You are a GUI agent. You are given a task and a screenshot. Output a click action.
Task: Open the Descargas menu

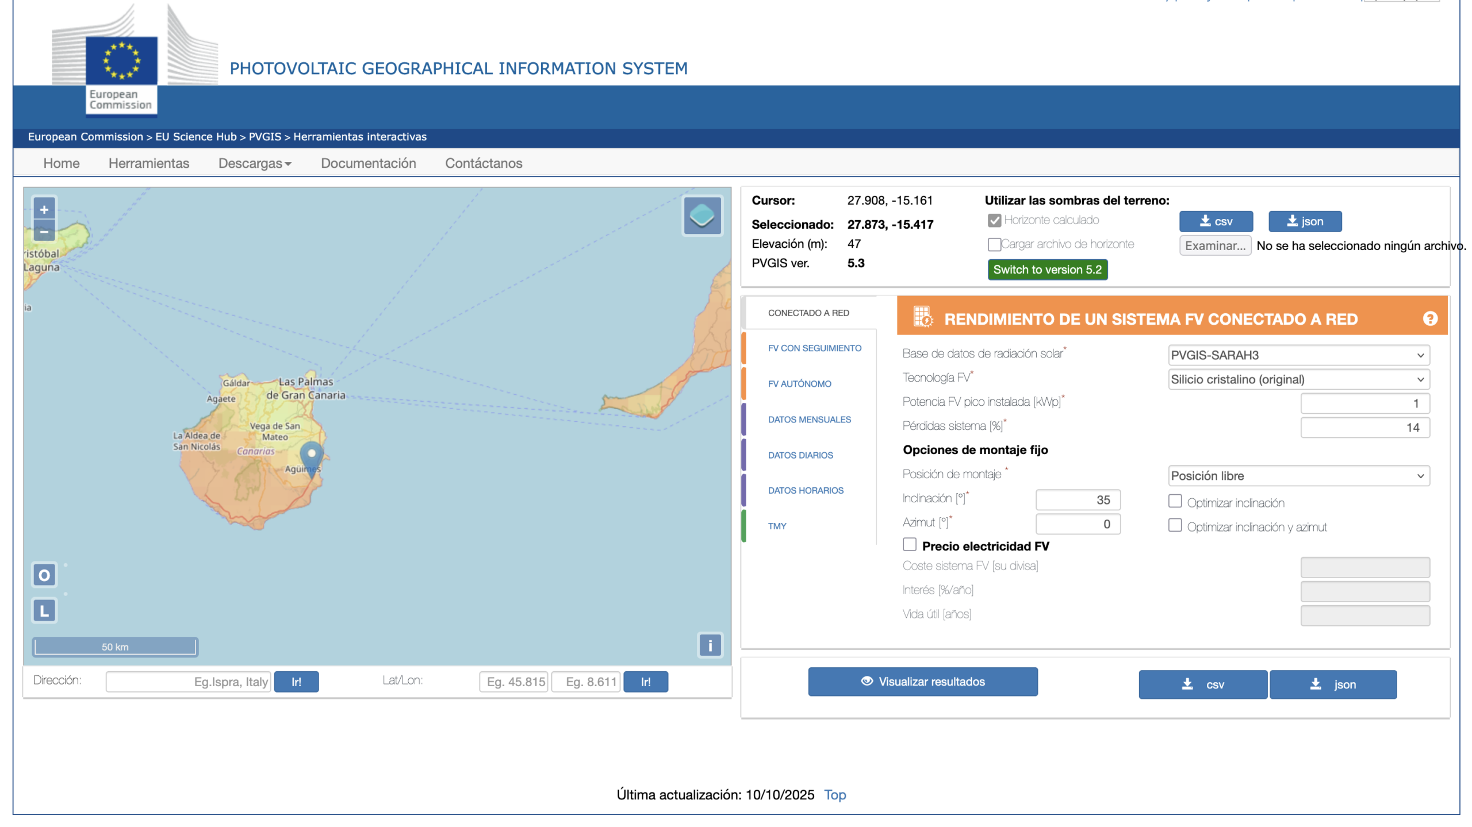[255, 163]
